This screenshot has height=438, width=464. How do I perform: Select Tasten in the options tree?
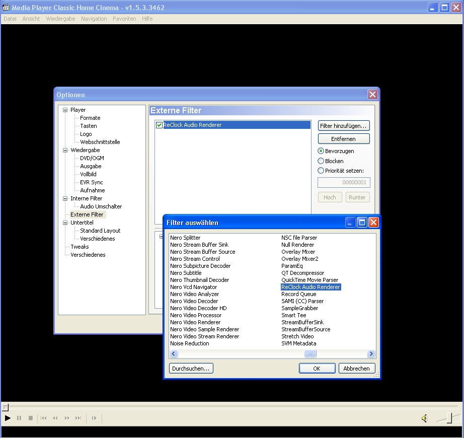88,126
